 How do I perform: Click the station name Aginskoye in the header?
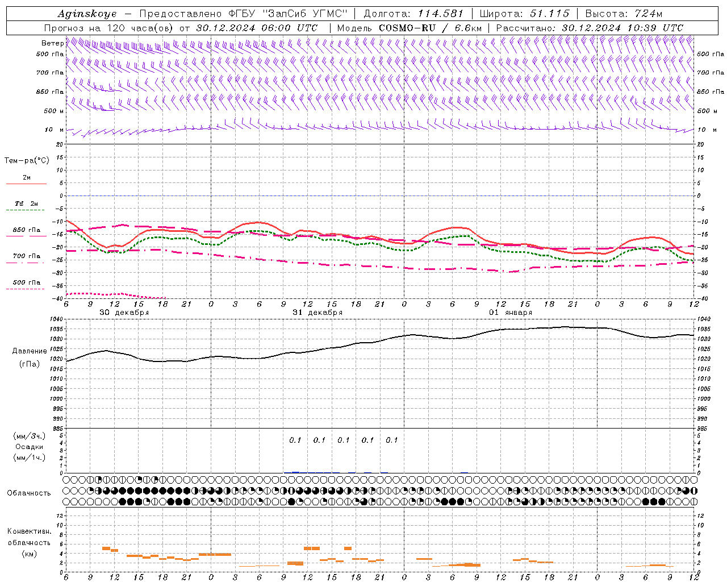coord(87,14)
